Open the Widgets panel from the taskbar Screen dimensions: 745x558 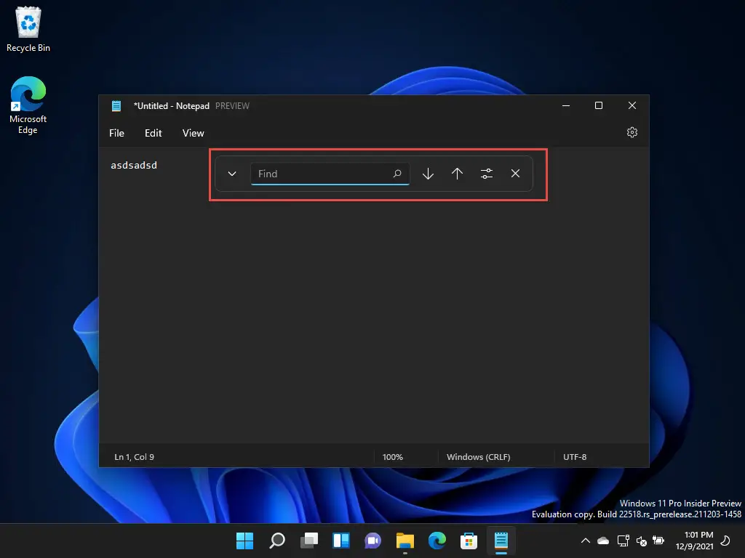[x=340, y=541]
